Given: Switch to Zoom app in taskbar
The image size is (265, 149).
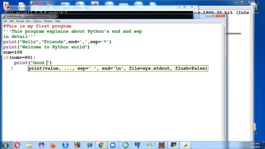Looking at the screenshot, I should 113,145.
